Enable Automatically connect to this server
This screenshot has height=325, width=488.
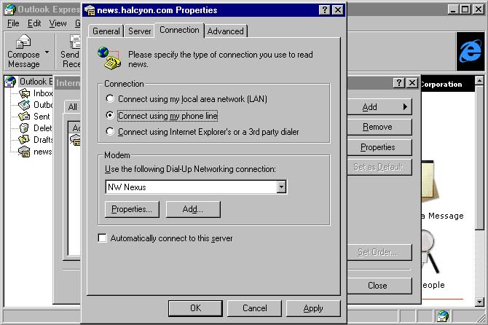pos(102,238)
